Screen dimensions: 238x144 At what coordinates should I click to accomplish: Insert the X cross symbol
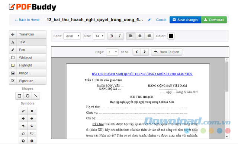pos(32,111)
